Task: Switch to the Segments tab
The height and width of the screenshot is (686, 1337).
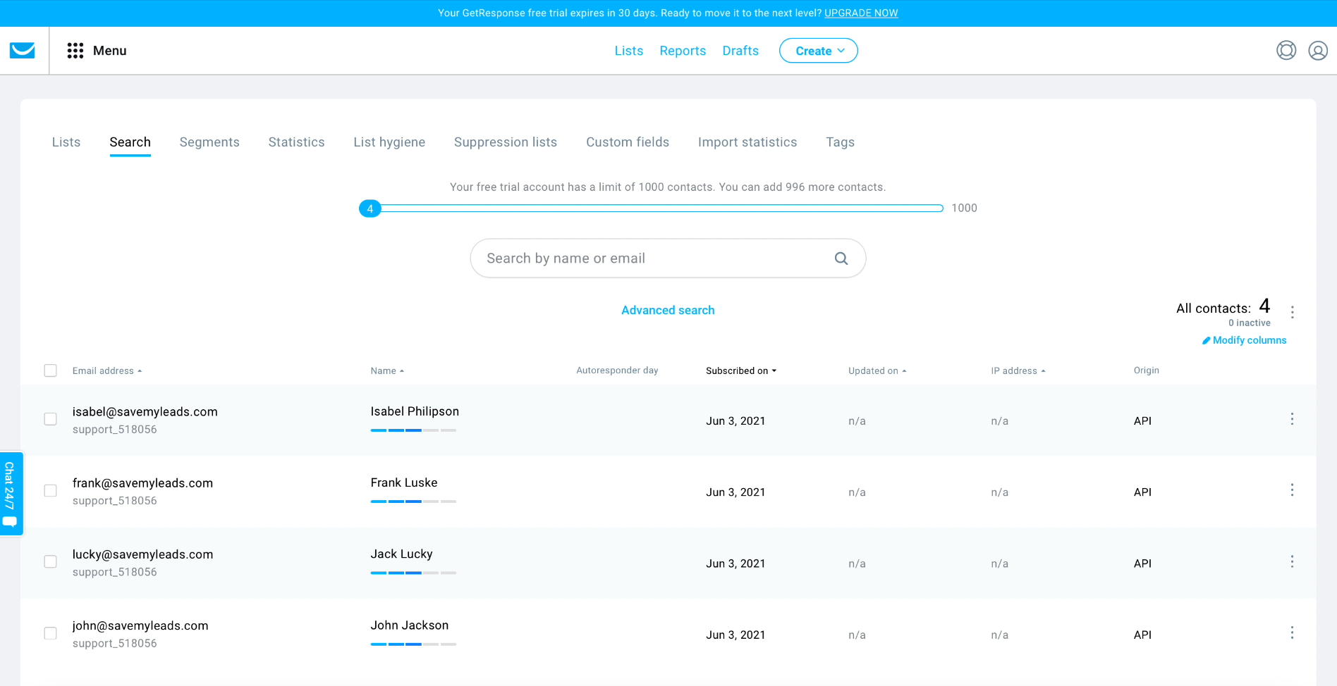Action: coord(209,142)
